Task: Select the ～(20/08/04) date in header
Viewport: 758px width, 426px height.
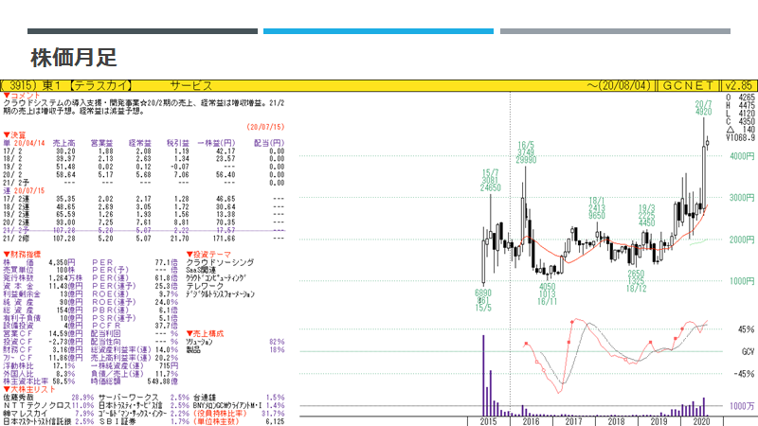Action: click(x=619, y=86)
